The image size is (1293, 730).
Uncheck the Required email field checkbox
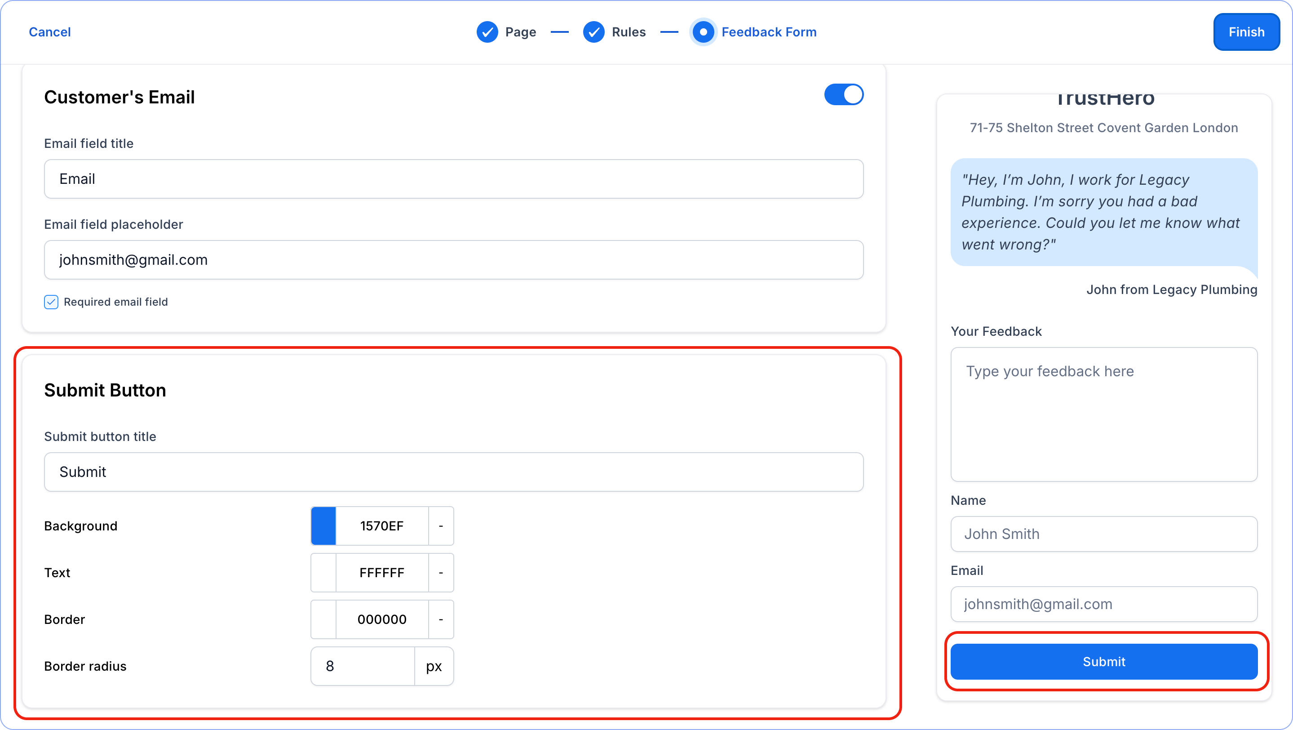click(x=51, y=302)
